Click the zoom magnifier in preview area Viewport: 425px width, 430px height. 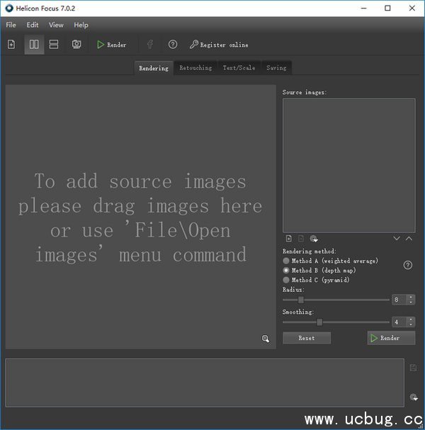tap(266, 339)
